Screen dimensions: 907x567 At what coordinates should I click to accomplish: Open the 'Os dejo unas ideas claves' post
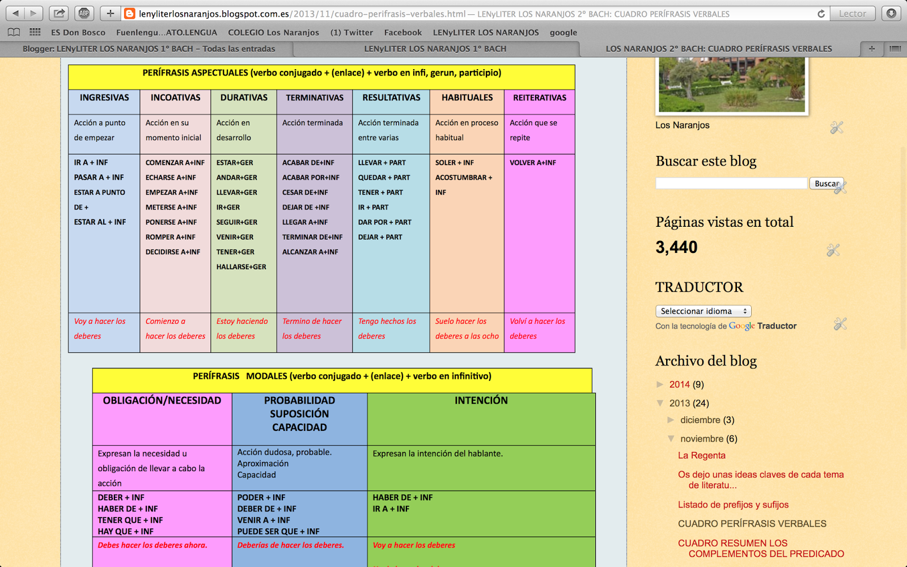click(761, 480)
